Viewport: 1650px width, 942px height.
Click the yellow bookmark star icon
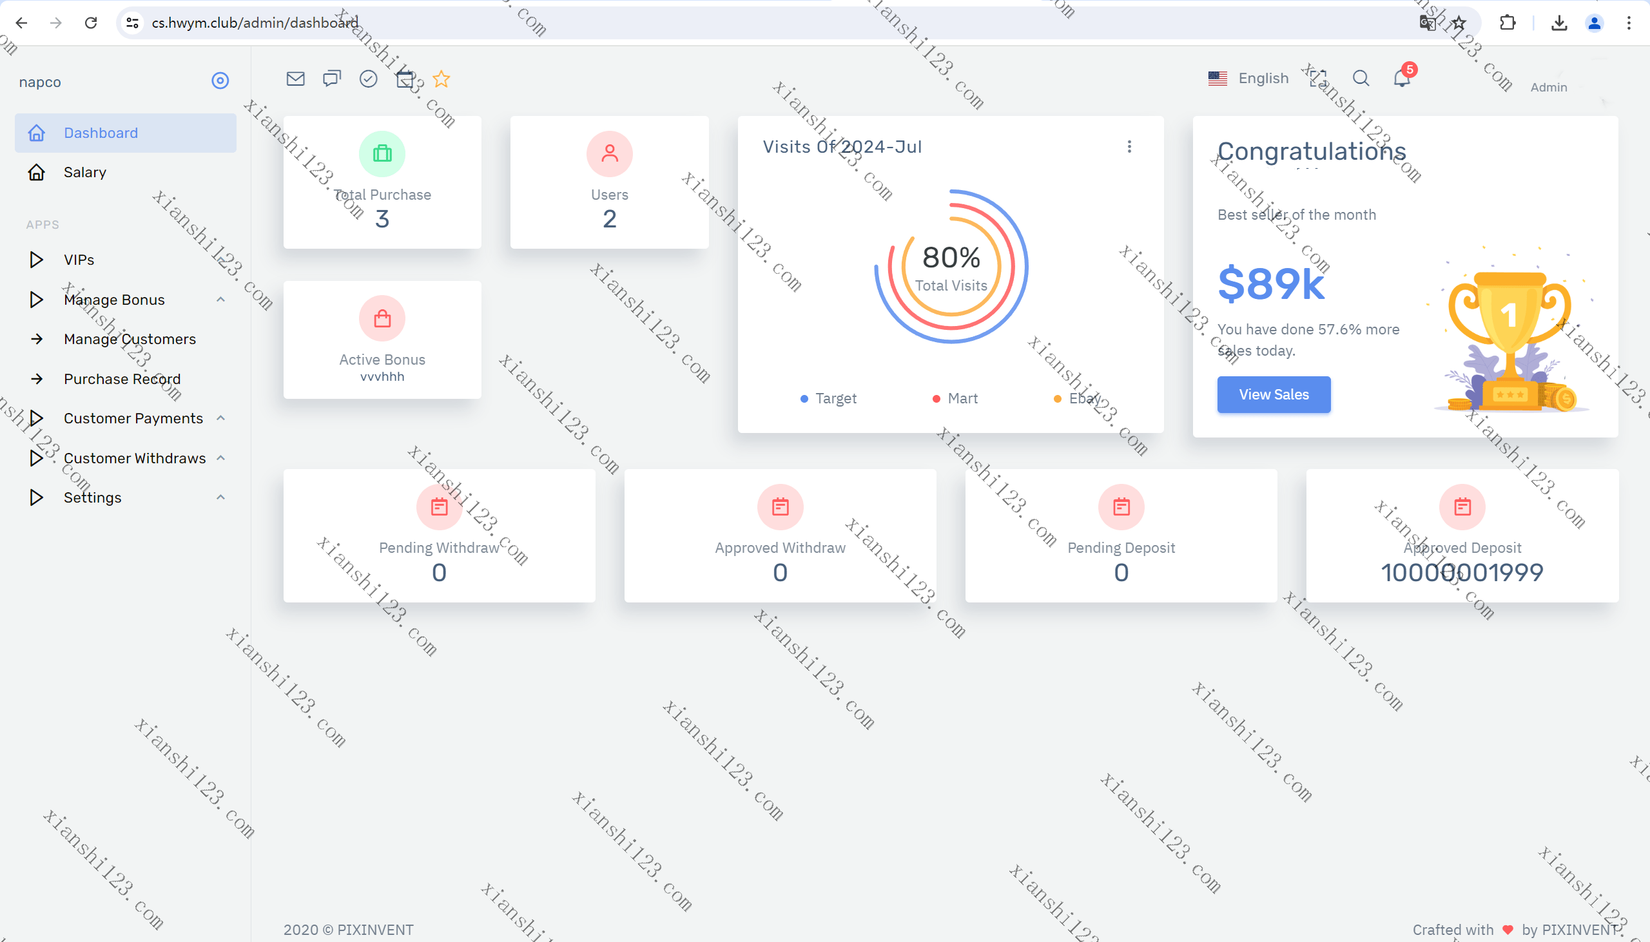click(x=442, y=79)
